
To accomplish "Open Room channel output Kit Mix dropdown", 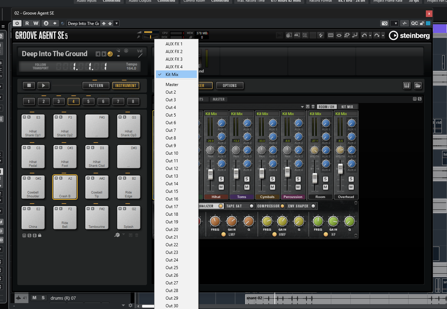I will tap(320, 114).
